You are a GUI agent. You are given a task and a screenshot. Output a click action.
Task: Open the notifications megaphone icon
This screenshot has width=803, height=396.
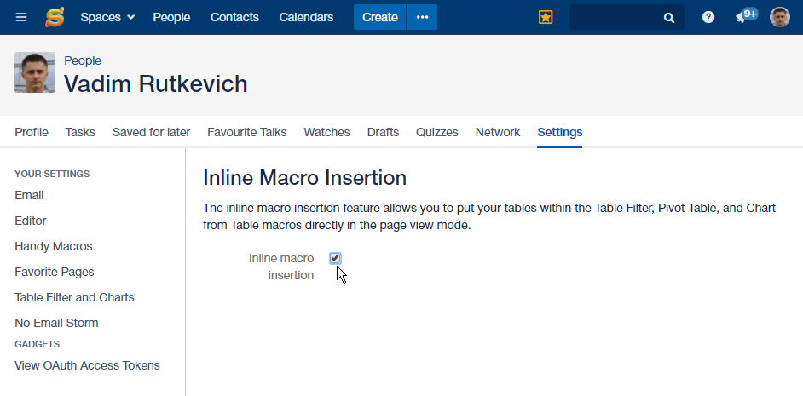(743, 17)
